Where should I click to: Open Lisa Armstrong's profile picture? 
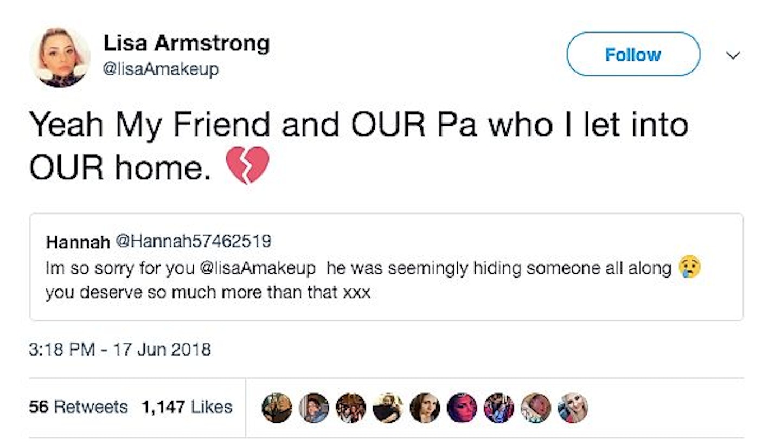[60, 57]
